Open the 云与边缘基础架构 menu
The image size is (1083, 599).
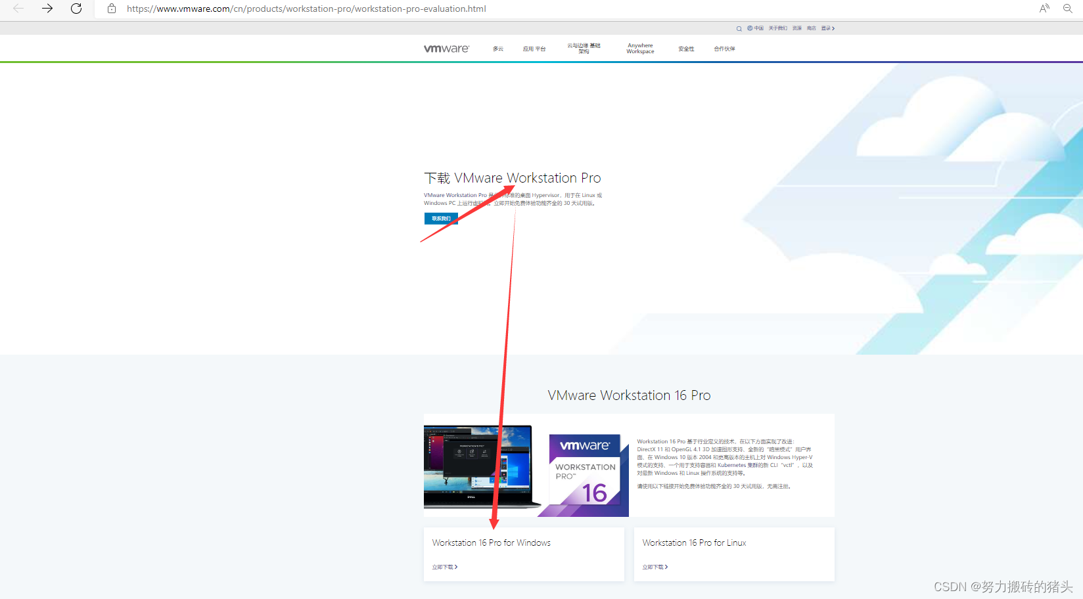(584, 49)
